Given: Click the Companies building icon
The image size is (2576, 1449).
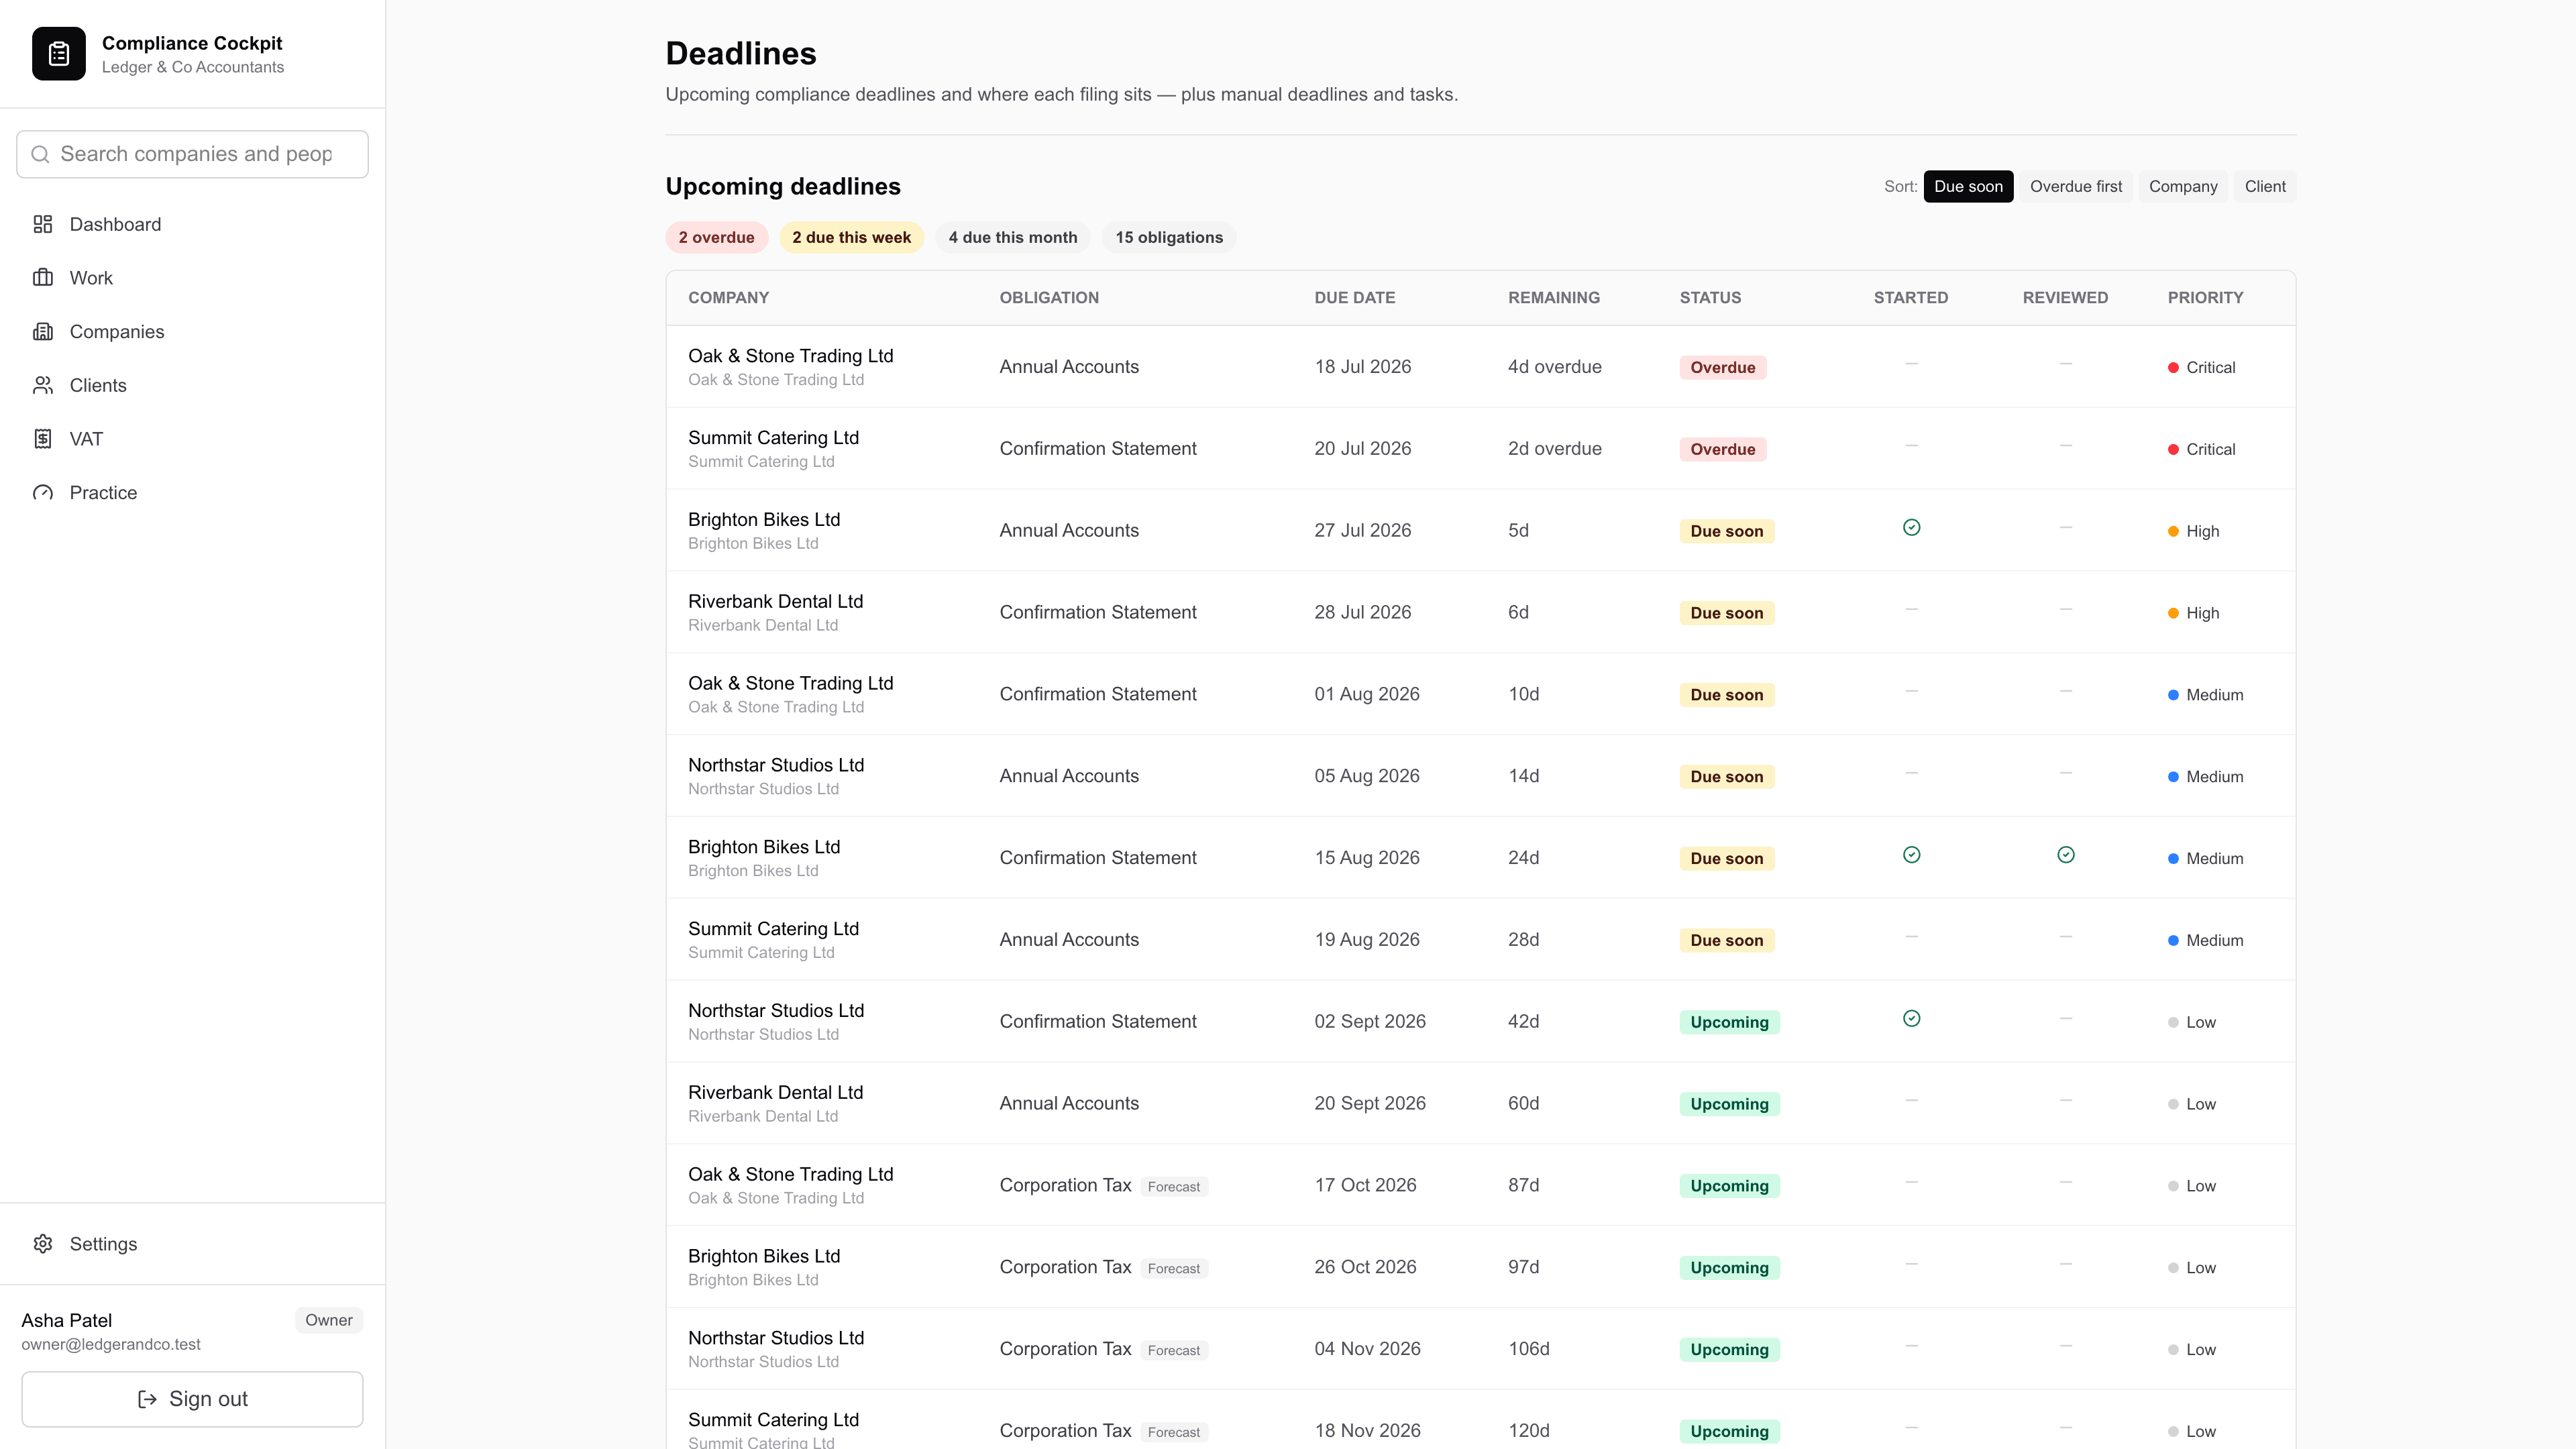Looking at the screenshot, I should 43,332.
